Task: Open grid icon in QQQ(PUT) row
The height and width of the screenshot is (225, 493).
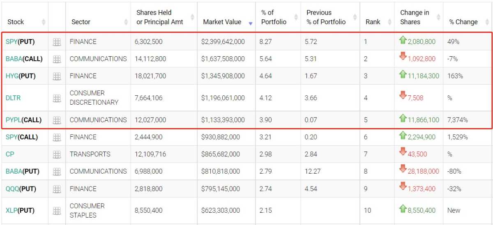Action: click(x=57, y=189)
